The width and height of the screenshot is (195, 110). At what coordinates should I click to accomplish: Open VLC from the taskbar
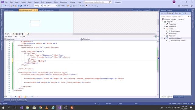pos(47,108)
